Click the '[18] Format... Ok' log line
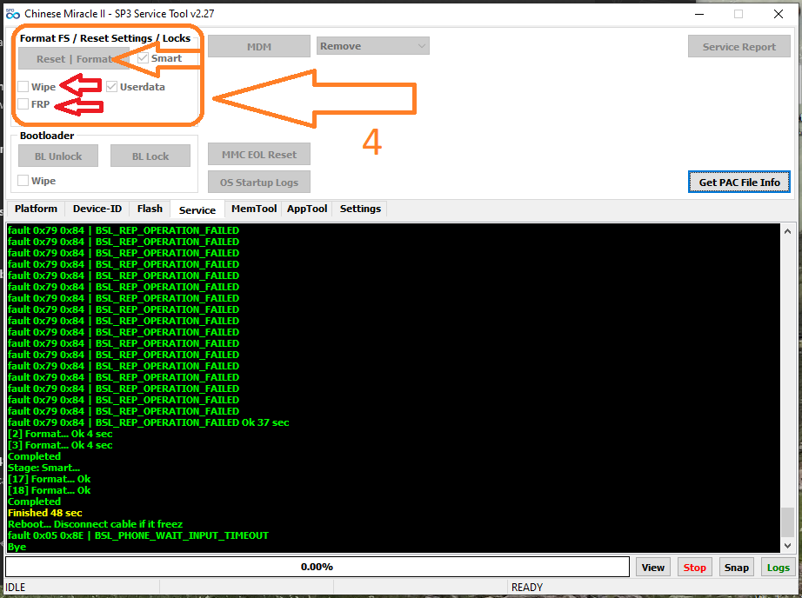The width and height of the screenshot is (802, 598). point(49,490)
